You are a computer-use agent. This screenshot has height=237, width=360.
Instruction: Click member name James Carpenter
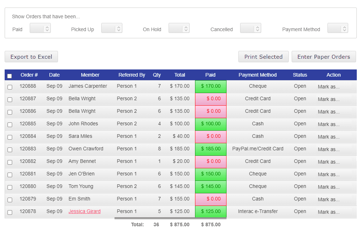88,86
